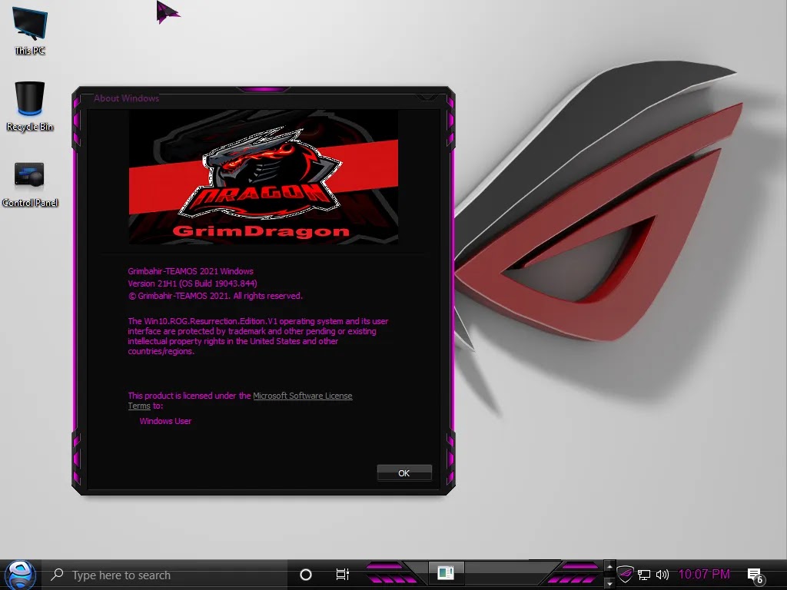Open the network tray icon

644,575
